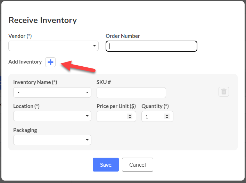Cancel the Receive Inventory dialog
Image resolution: width=246 pixels, height=183 pixels.
click(x=138, y=165)
